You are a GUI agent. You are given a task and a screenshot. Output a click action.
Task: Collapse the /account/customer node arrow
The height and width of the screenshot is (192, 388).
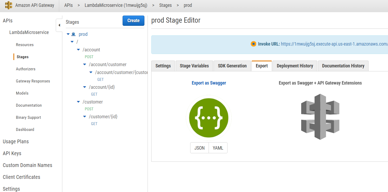pyautogui.click(x=84, y=64)
